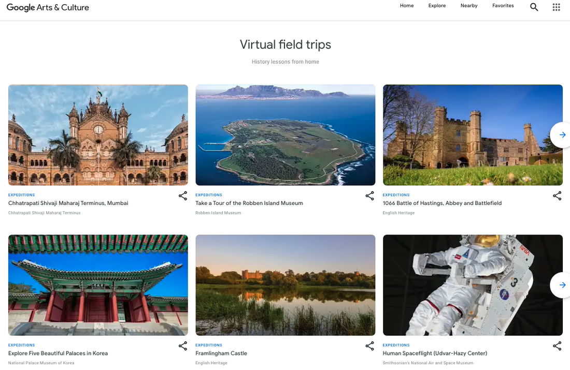570x370 pixels.
Task: Click EXPEDITIONS label above Robben Island title
Action: (x=209, y=195)
